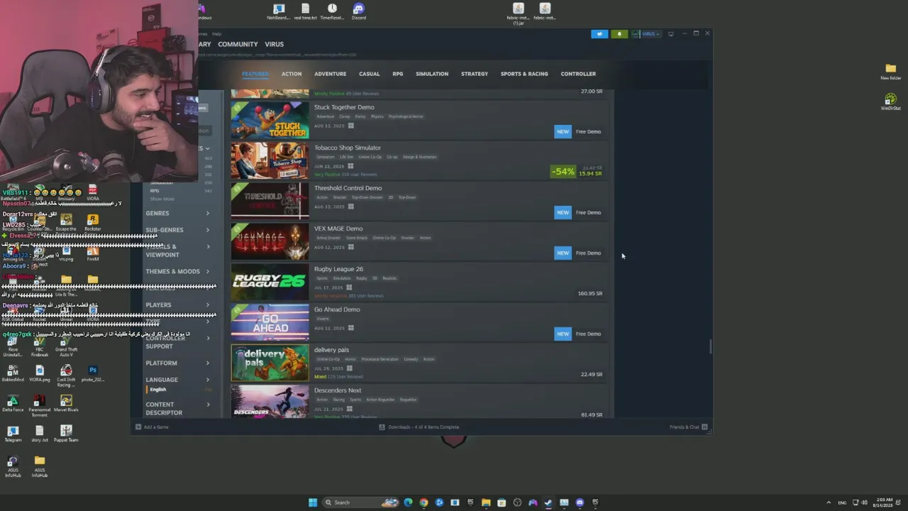Switch to the SIMULATION tab
This screenshot has width=908, height=511.
432,74
